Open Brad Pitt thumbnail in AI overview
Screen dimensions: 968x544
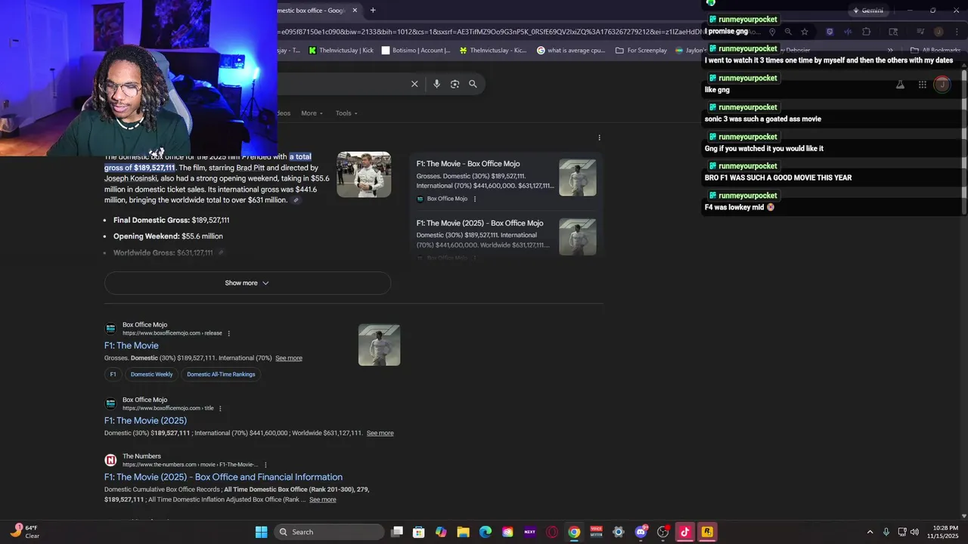(x=364, y=175)
